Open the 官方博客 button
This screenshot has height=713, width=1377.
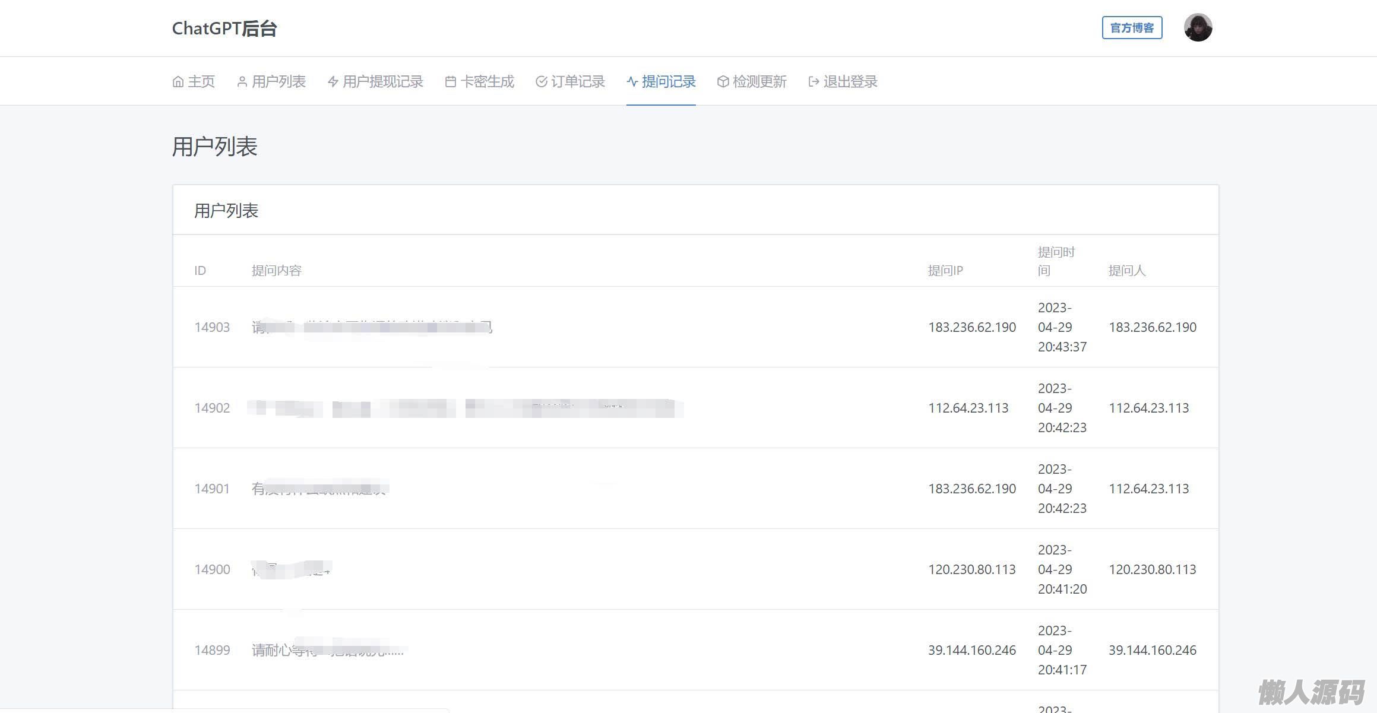point(1132,28)
